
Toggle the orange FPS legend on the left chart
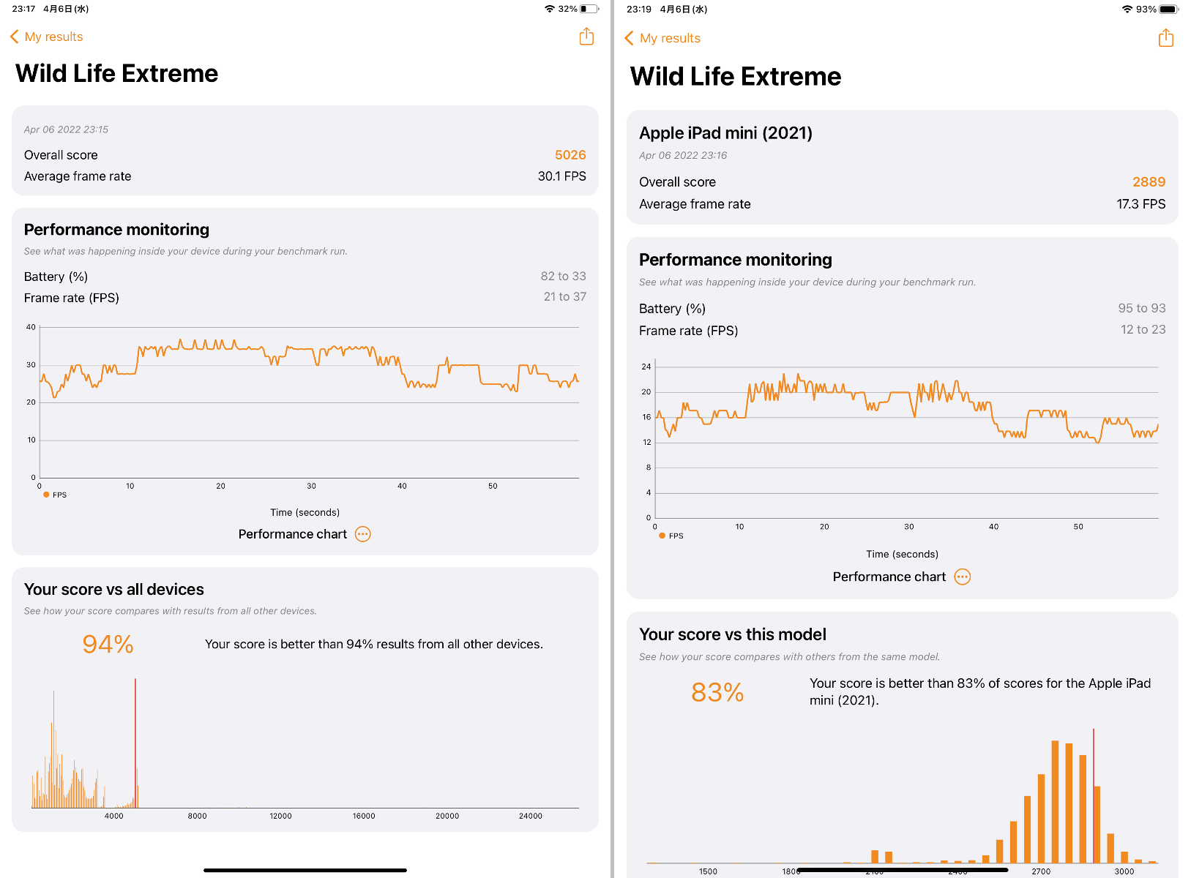tap(53, 495)
